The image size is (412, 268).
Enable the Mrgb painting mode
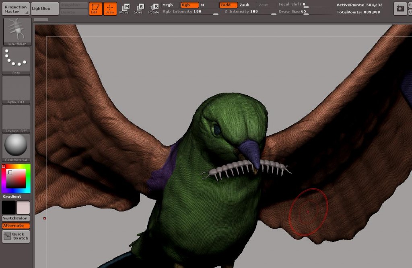click(x=168, y=5)
